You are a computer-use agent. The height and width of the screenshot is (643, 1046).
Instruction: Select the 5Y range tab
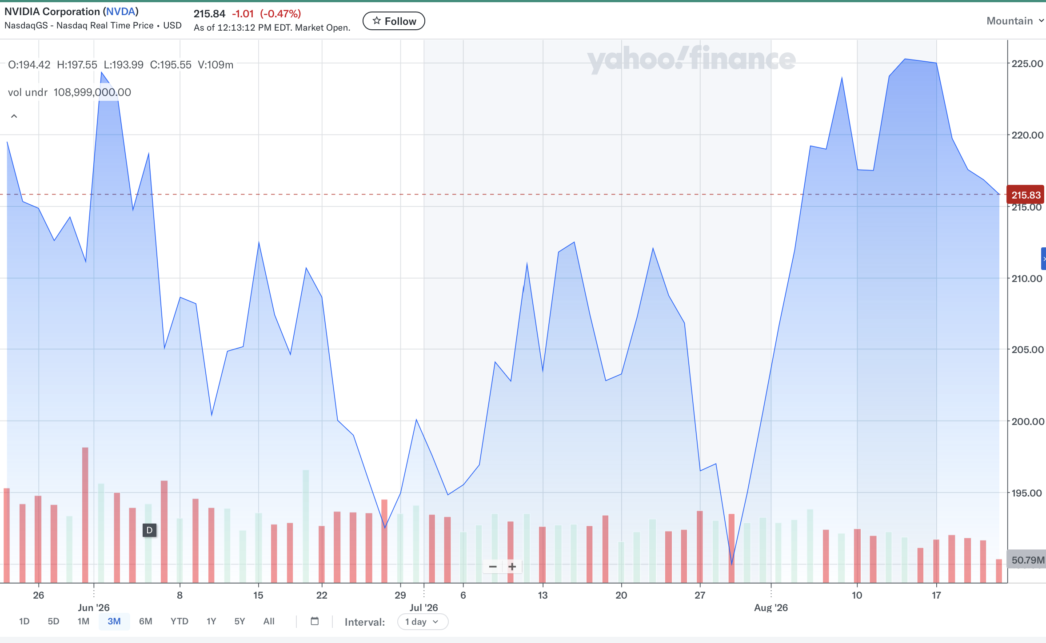(240, 621)
